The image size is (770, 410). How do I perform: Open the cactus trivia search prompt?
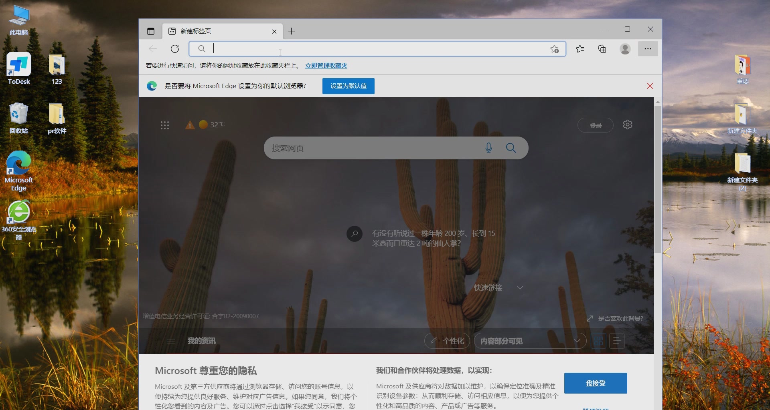coord(421,238)
